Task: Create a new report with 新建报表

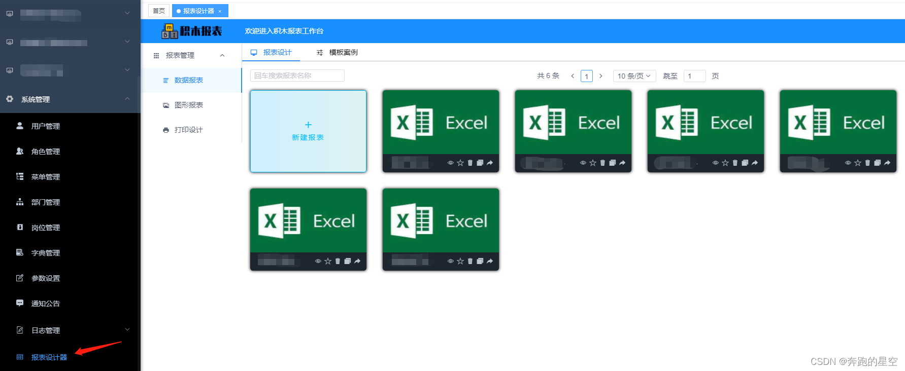Action: coord(308,131)
